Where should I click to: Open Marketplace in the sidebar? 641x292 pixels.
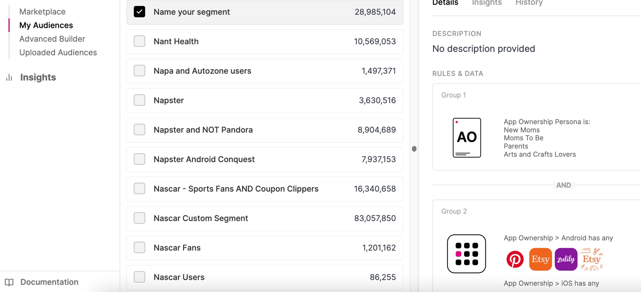pos(42,12)
